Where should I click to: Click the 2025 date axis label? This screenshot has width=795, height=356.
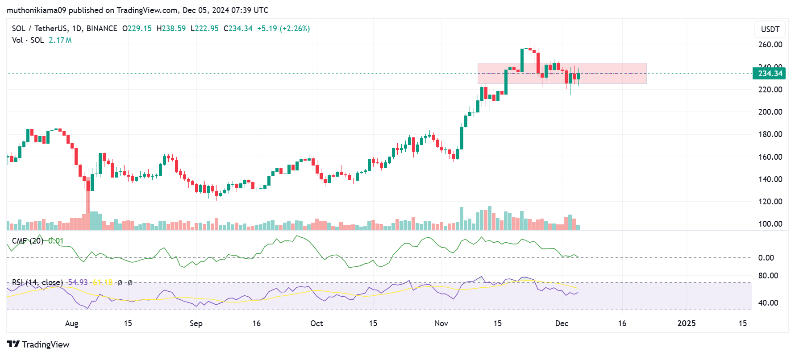pyautogui.click(x=686, y=323)
